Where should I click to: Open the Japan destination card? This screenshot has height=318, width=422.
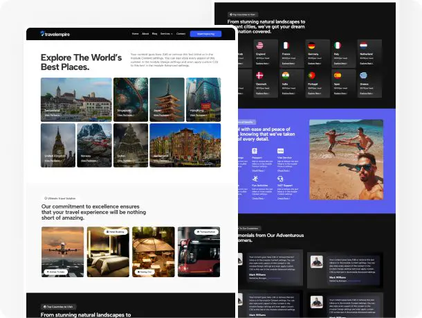167,99
